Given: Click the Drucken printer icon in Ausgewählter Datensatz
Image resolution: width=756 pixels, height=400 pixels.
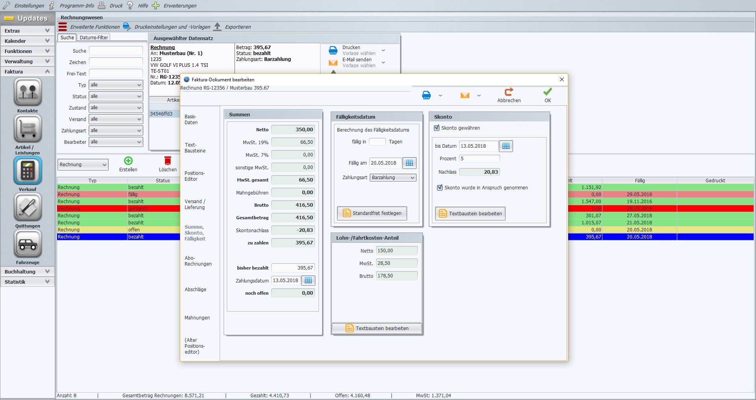Looking at the screenshot, I should [333, 50].
